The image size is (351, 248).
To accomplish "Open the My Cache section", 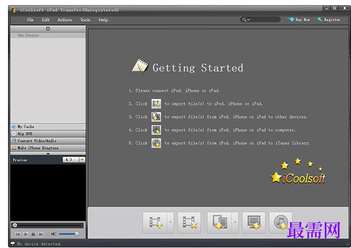I will point(48,127).
